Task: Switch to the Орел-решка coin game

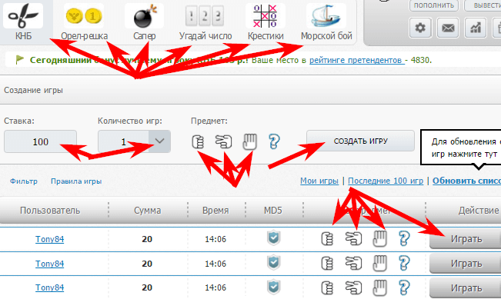Action: [x=84, y=22]
